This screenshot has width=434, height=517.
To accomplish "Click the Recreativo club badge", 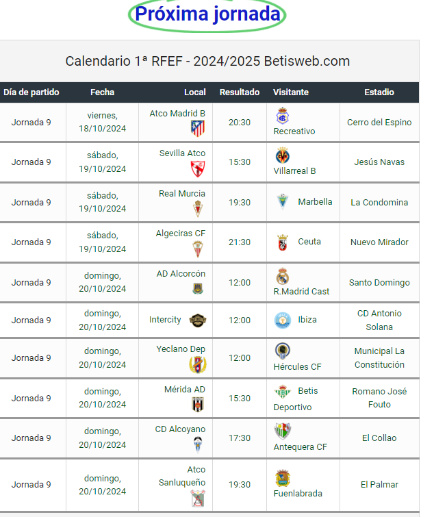I will click(283, 116).
